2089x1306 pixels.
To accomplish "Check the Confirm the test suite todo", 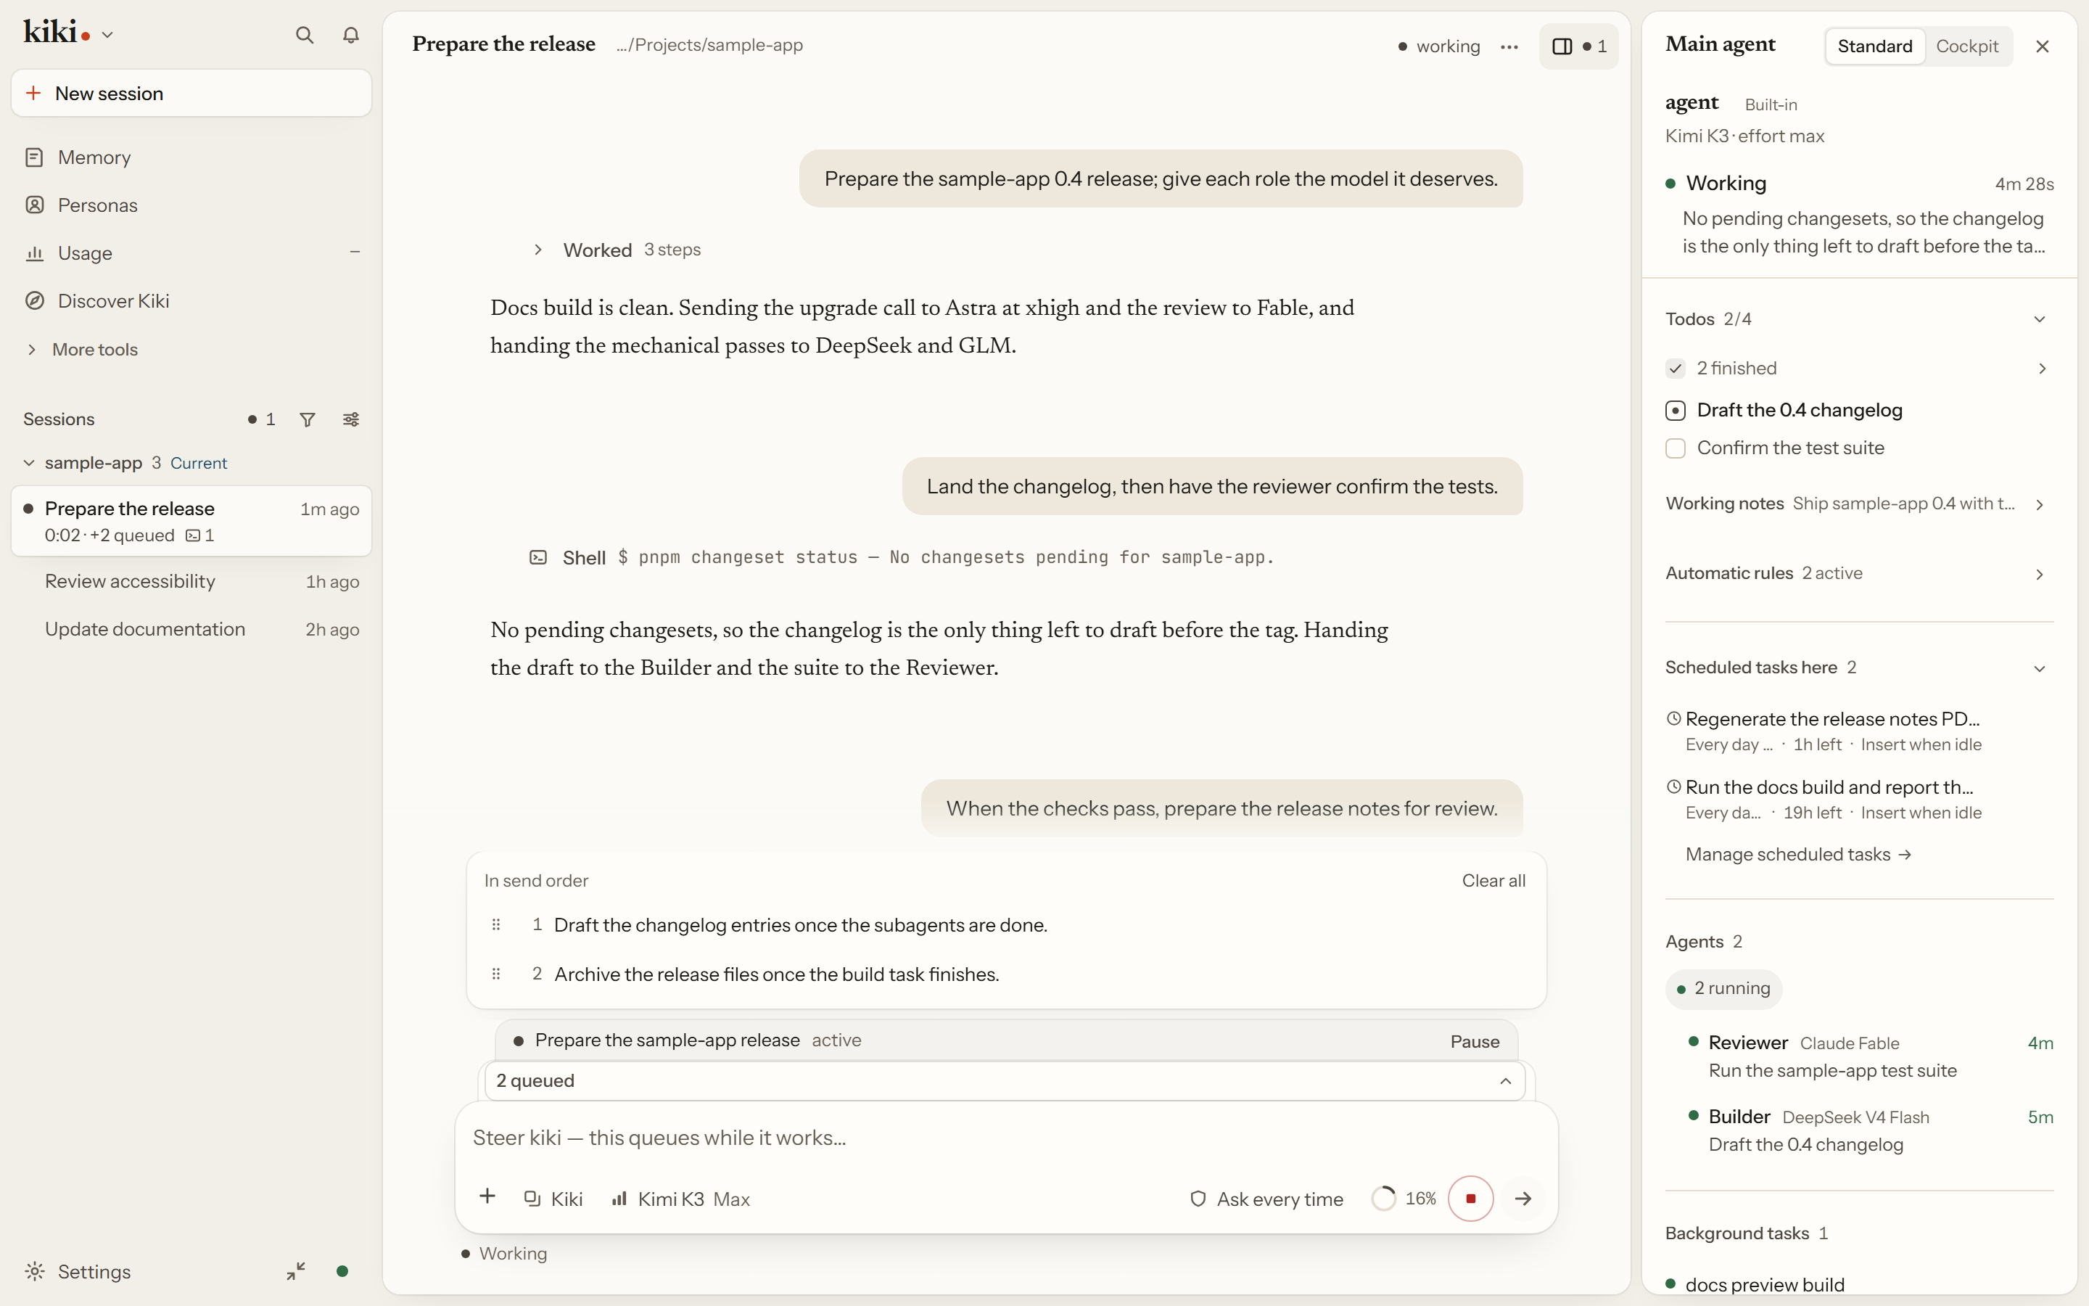I will pyautogui.click(x=1676, y=448).
